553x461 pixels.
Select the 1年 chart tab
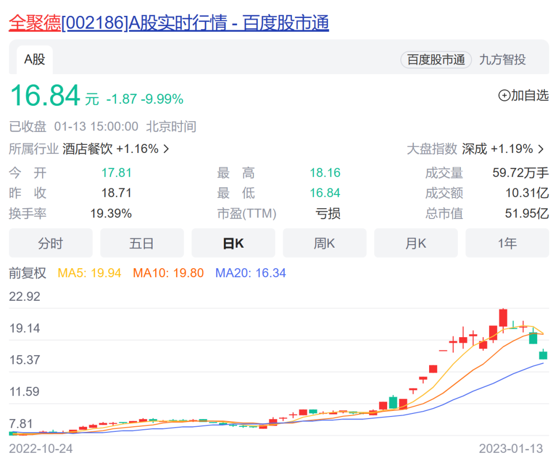pyautogui.click(x=507, y=243)
